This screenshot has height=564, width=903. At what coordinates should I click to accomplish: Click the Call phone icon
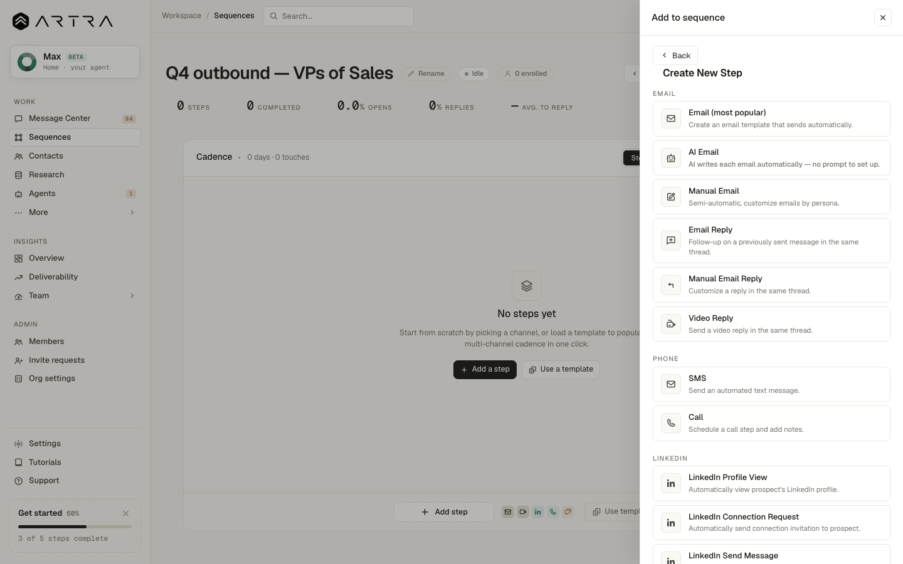[x=671, y=423]
